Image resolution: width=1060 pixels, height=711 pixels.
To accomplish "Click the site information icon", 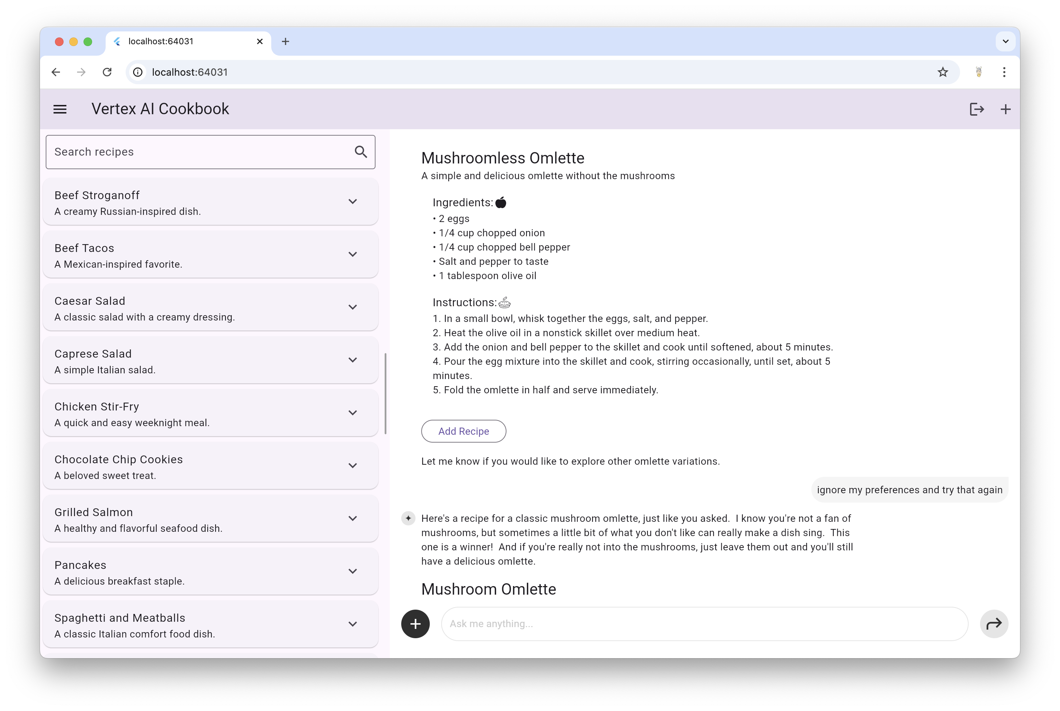I will point(138,72).
